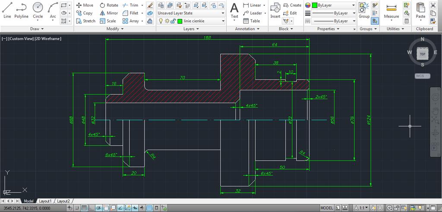
Task: Click the Insert block button
Action: (x=275, y=10)
